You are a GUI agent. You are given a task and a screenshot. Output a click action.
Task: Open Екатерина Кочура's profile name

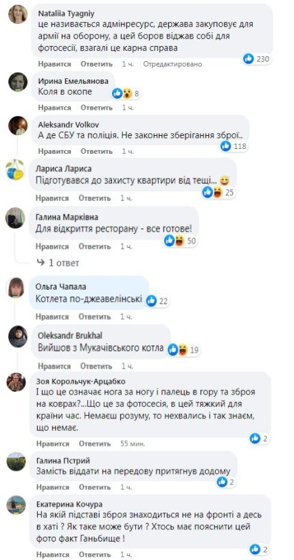(69, 504)
